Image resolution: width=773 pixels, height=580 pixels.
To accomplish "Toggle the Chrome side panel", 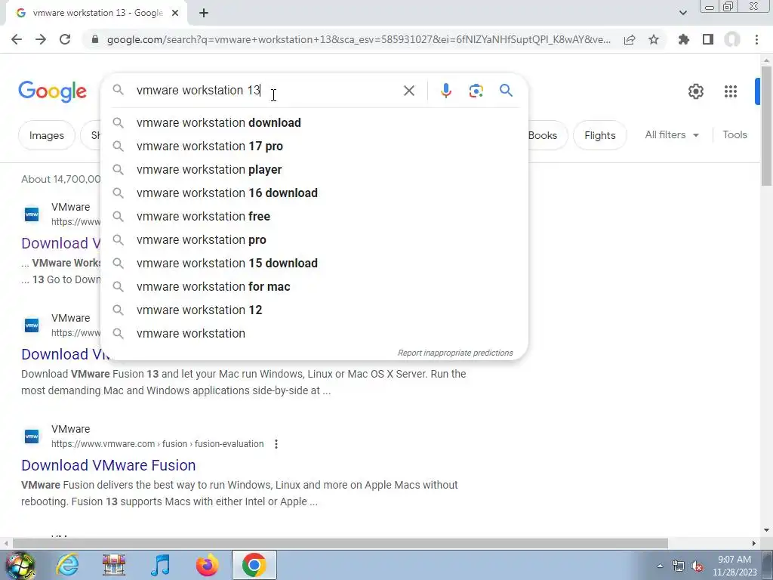I will coord(708,39).
